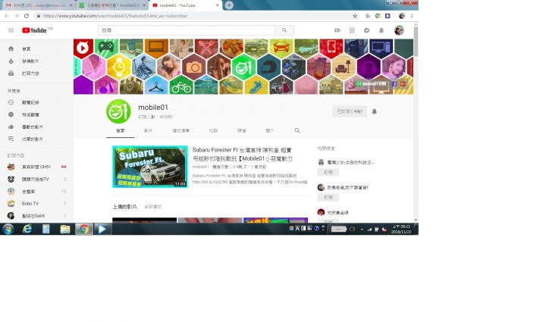The height and width of the screenshot is (322, 546).
Task: Click the search magnifier button beside search box
Action: click(284, 30)
